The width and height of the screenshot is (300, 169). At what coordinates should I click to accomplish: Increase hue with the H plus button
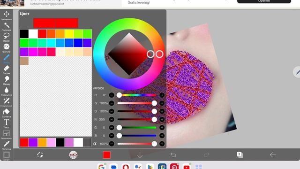[162, 95]
